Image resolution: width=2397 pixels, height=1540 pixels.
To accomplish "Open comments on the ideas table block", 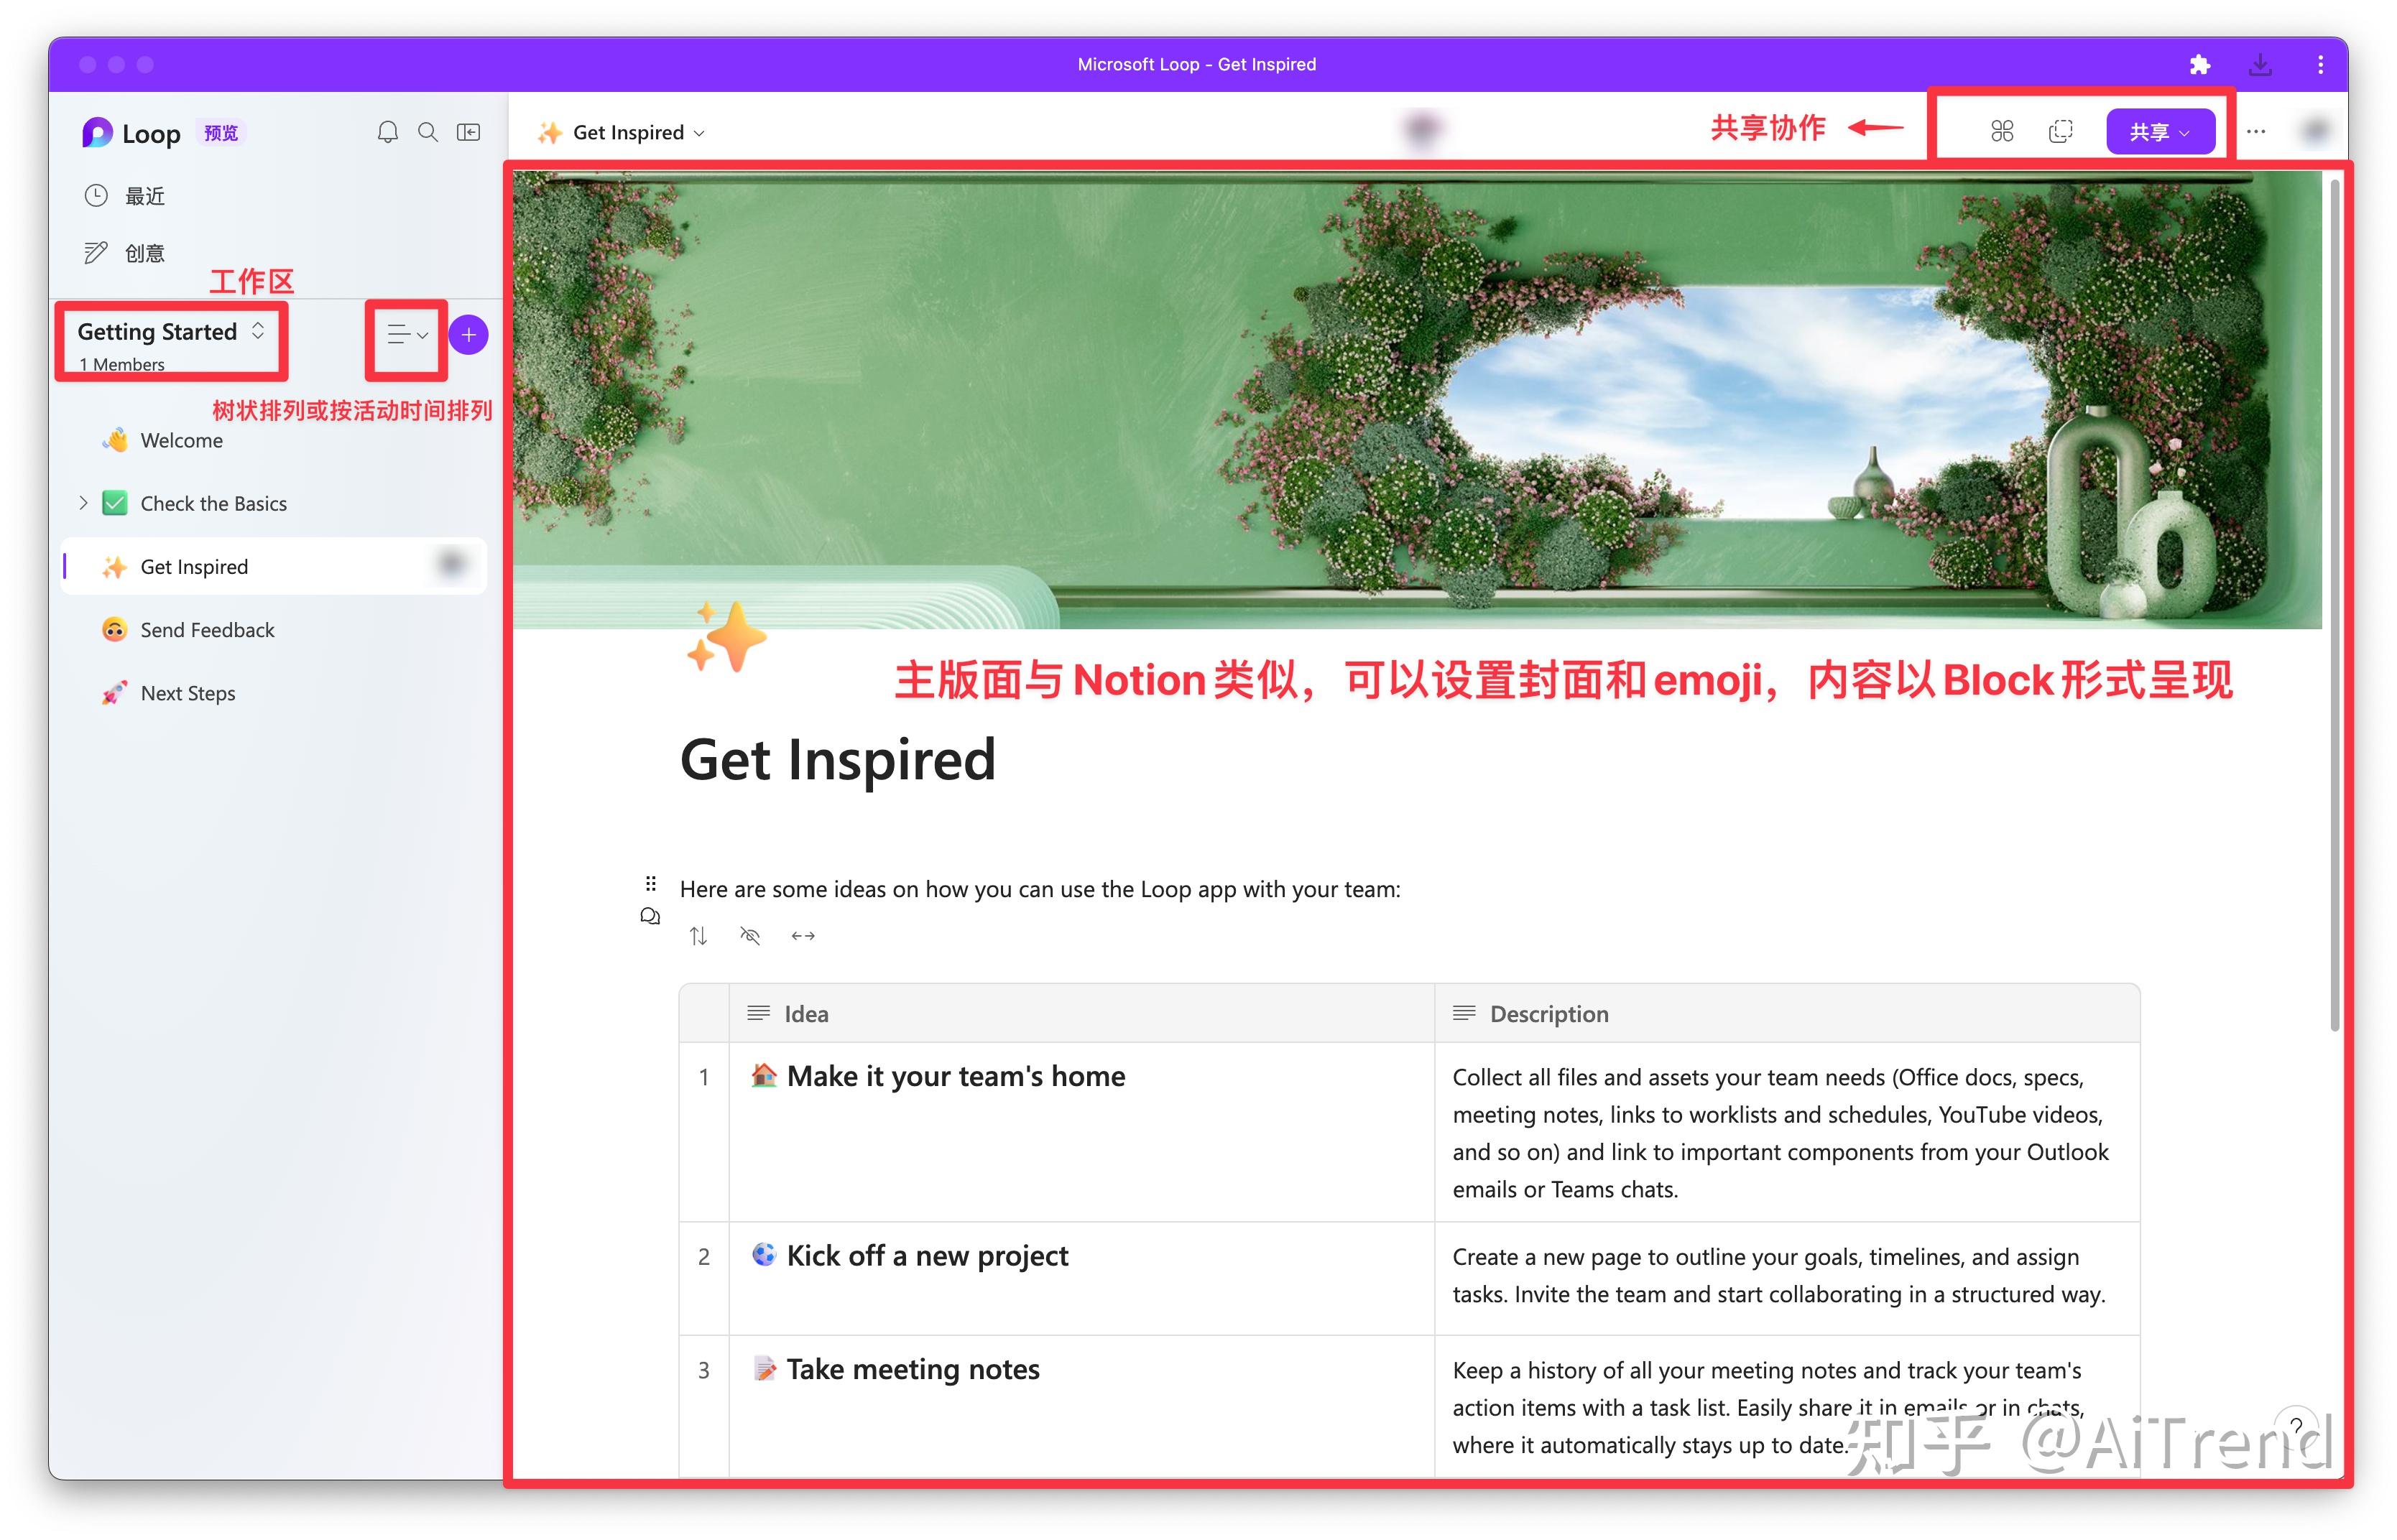I will tap(650, 915).
